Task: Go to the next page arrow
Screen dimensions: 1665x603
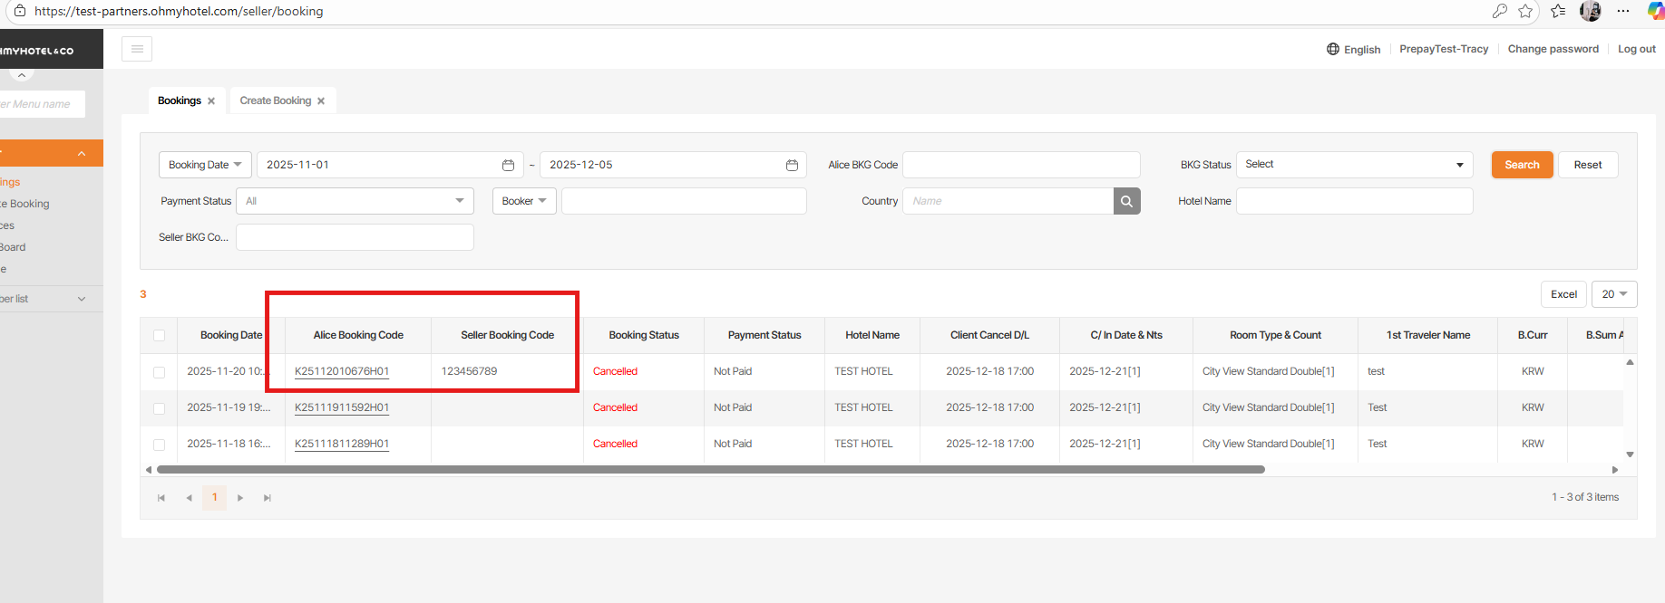Action: point(240,498)
